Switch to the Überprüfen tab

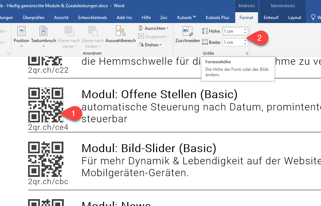click(x=34, y=17)
